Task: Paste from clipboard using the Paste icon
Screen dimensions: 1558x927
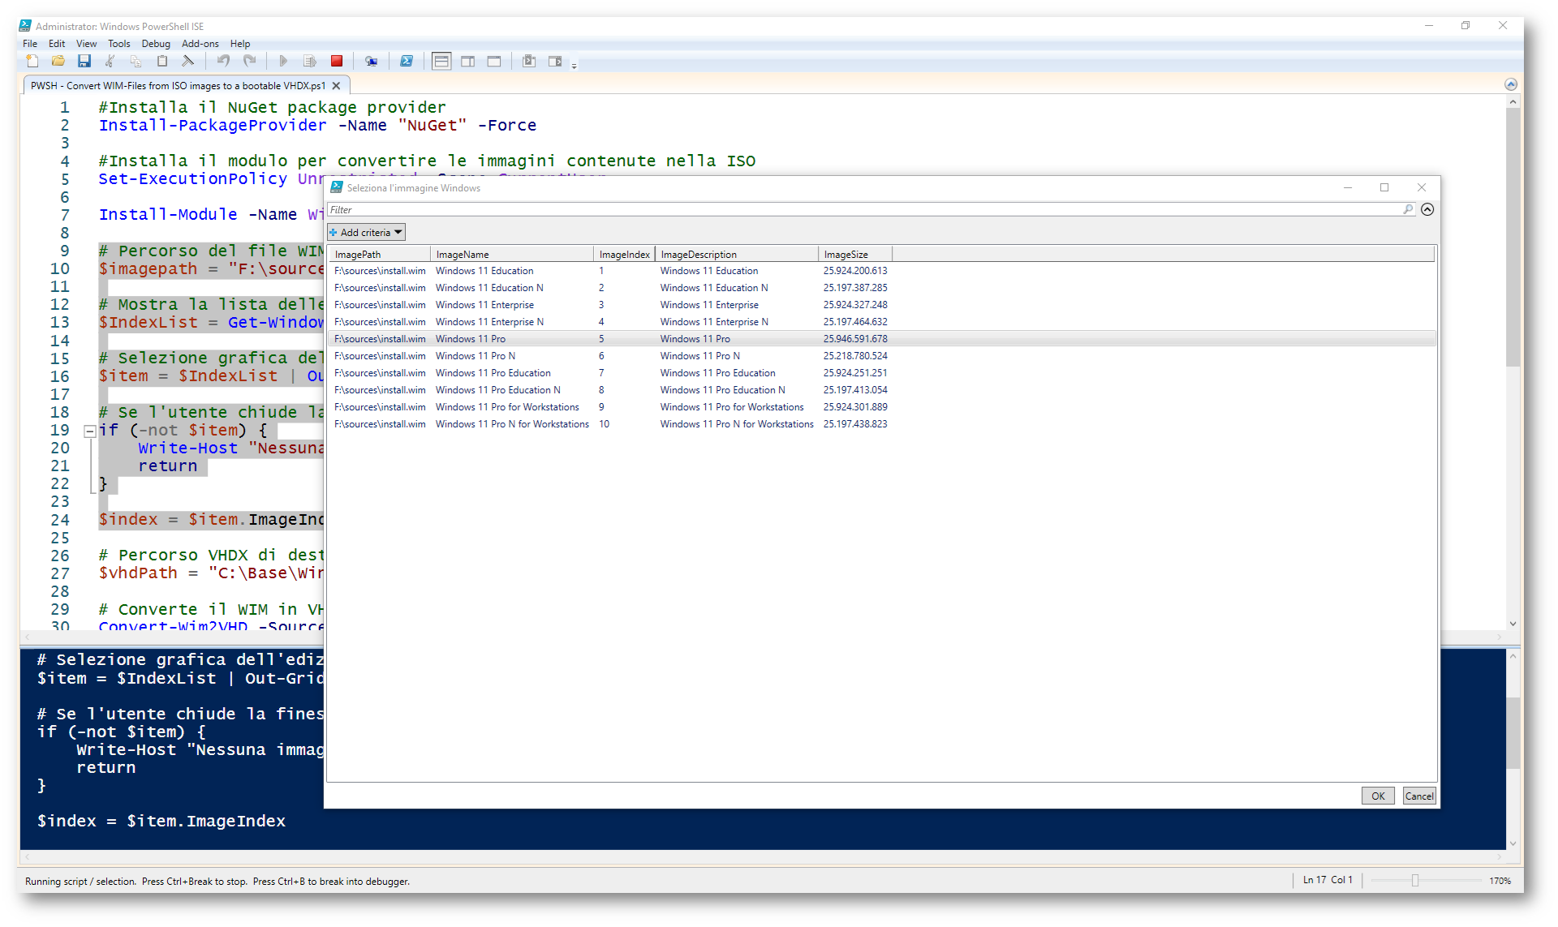Action: point(162,61)
